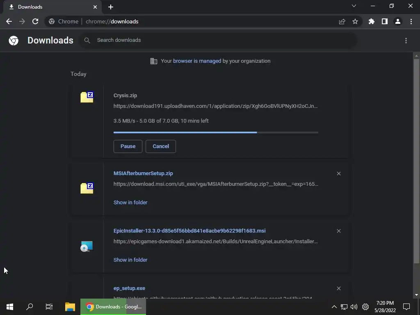
Task: Open the ep_setup.exe file link
Action: point(129,288)
